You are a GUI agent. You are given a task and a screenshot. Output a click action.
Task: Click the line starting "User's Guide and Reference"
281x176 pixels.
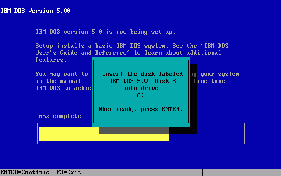tap(128, 53)
